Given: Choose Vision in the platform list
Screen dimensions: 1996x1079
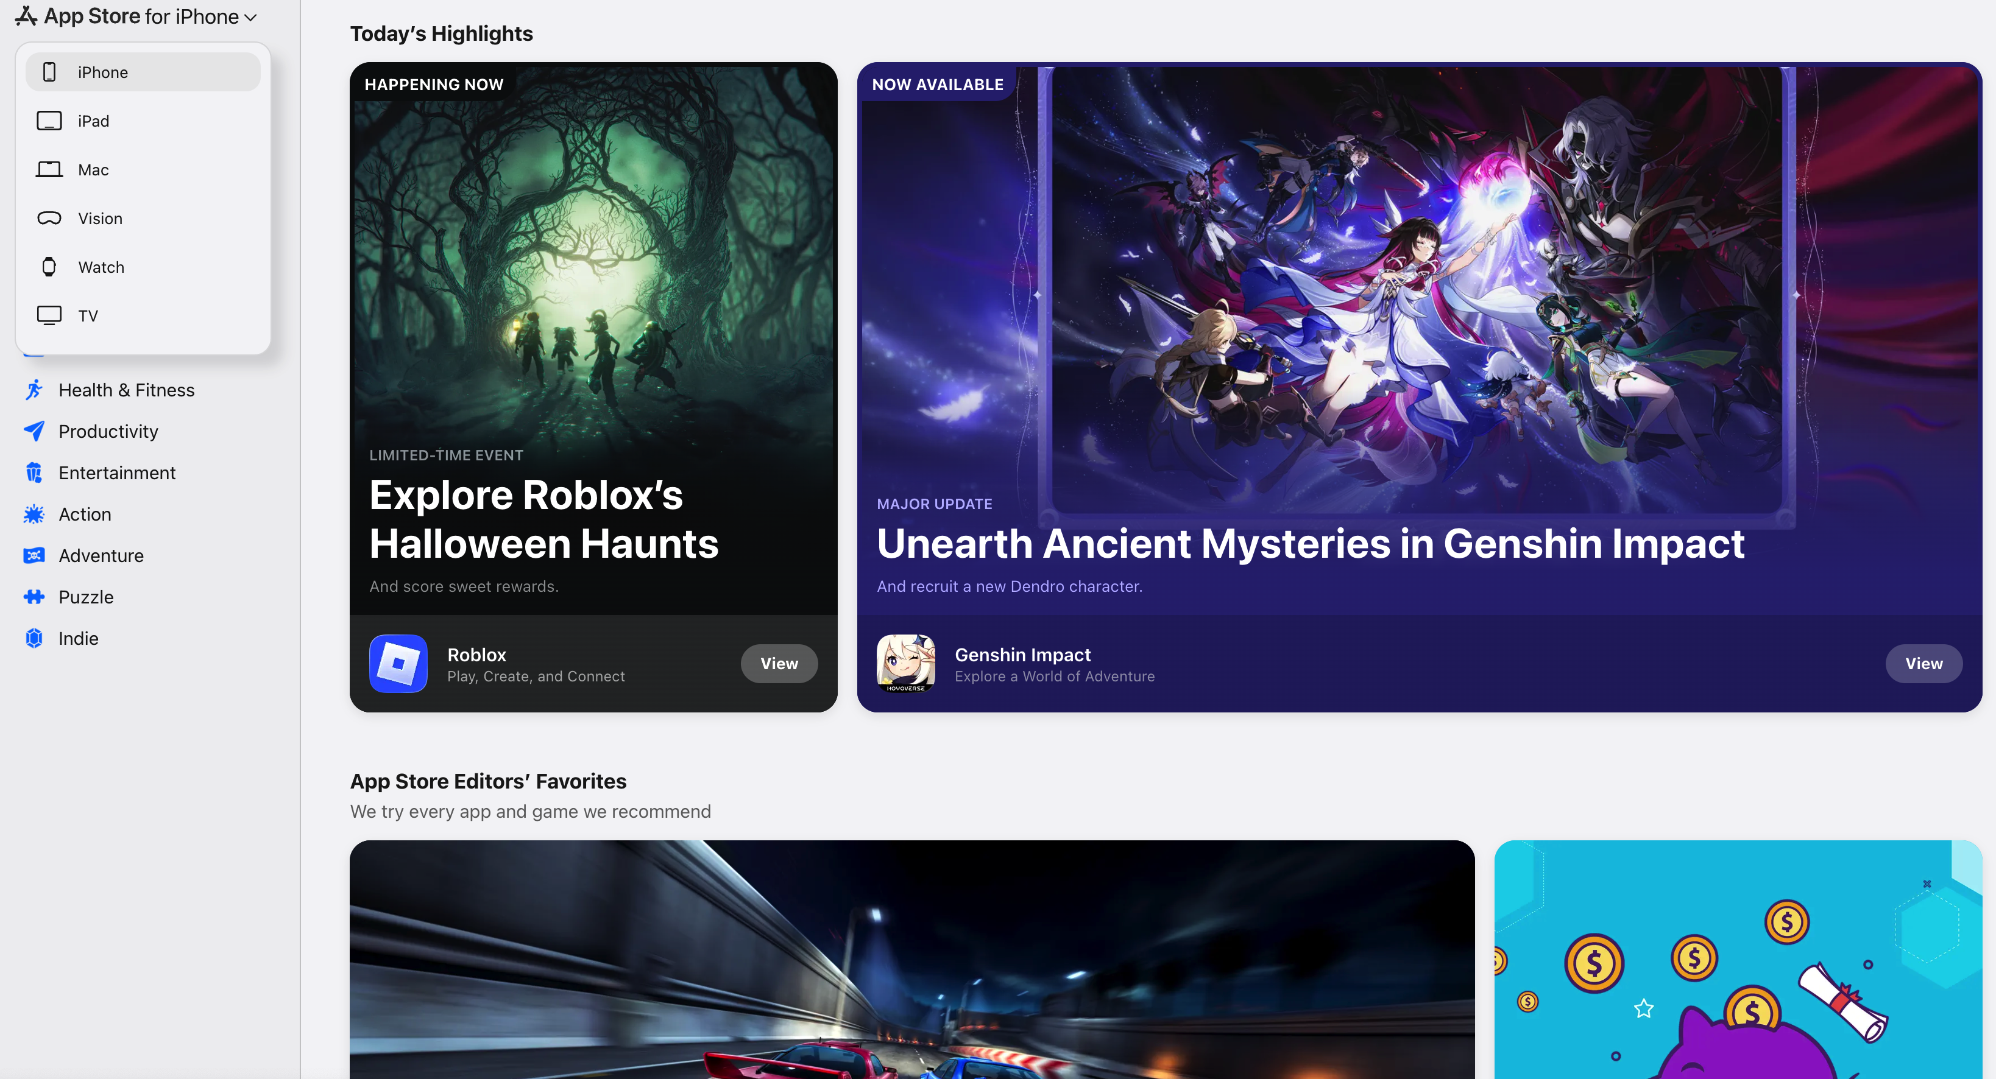Looking at the screenshot, I should click(100, 219).
